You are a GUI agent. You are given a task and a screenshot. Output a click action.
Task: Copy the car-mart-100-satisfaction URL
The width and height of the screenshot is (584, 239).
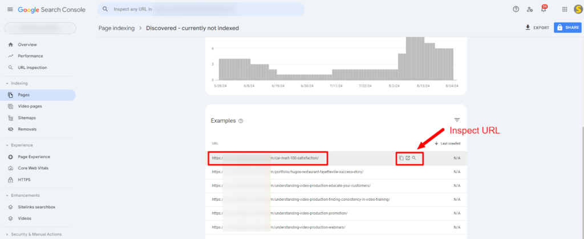pos(401,158)
